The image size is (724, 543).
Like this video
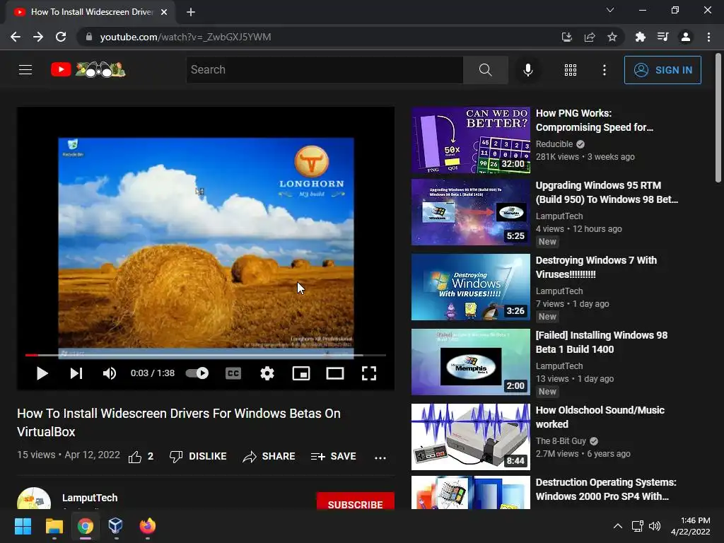point(141,456)
